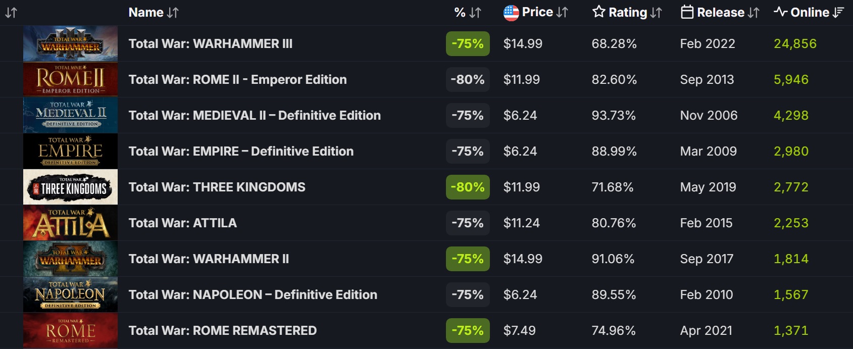Sort by Name using arrows icon
The height and width of the screenshot is (349, 853).
173,13
